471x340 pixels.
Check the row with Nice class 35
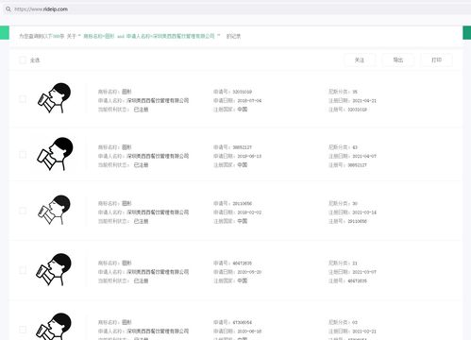[x=23, y=99]
